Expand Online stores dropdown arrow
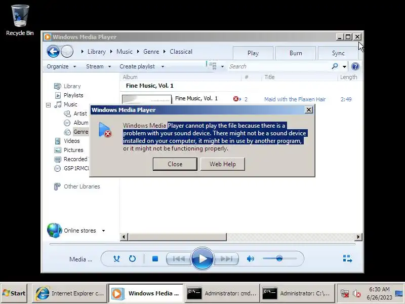Screen dimensions: 405x304 [103, 231]
